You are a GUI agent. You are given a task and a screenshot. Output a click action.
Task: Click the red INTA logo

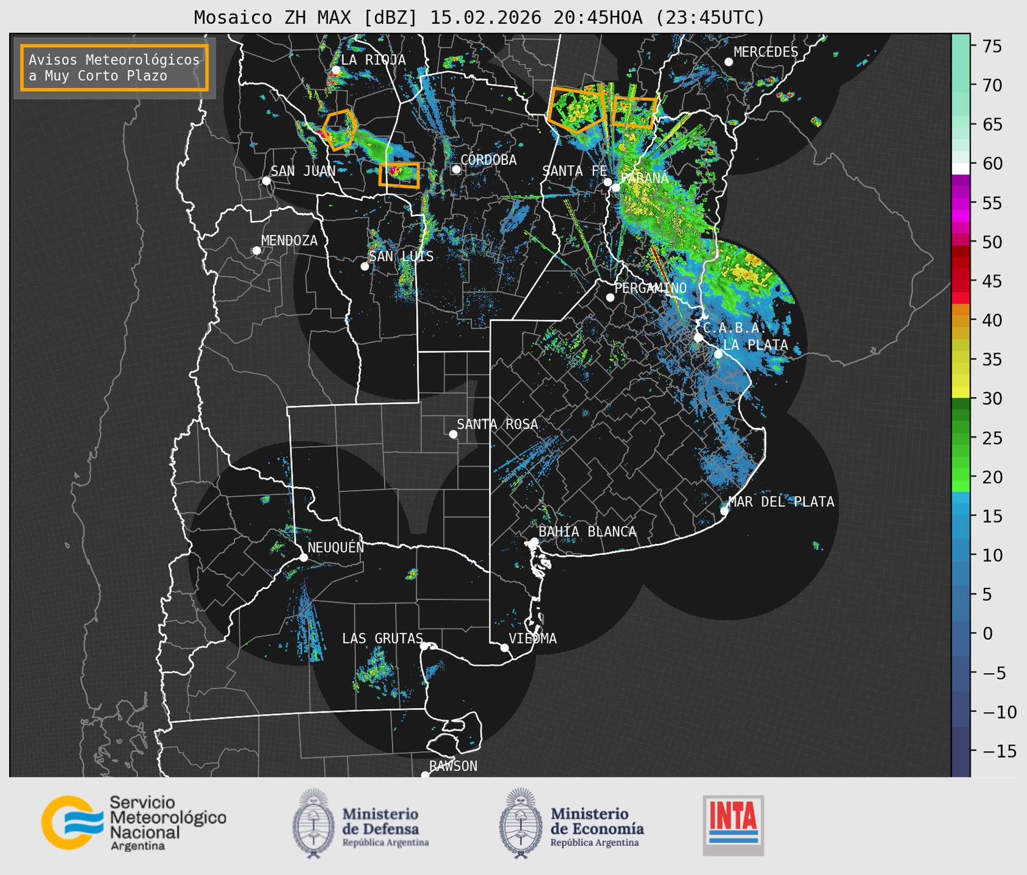tap(733, 824)
